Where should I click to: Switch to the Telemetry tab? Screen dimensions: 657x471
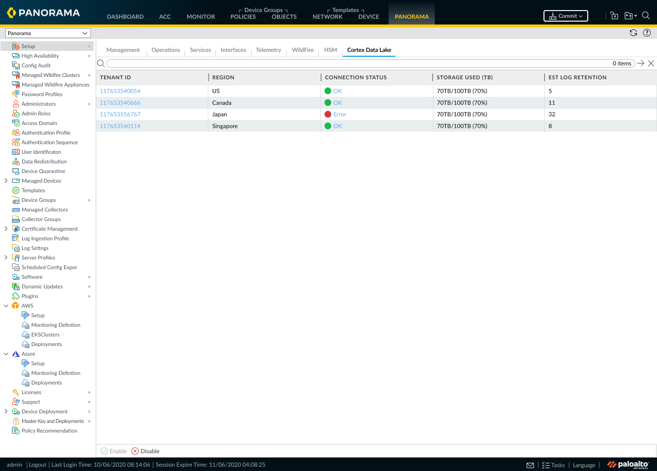[x=268, y=50]
